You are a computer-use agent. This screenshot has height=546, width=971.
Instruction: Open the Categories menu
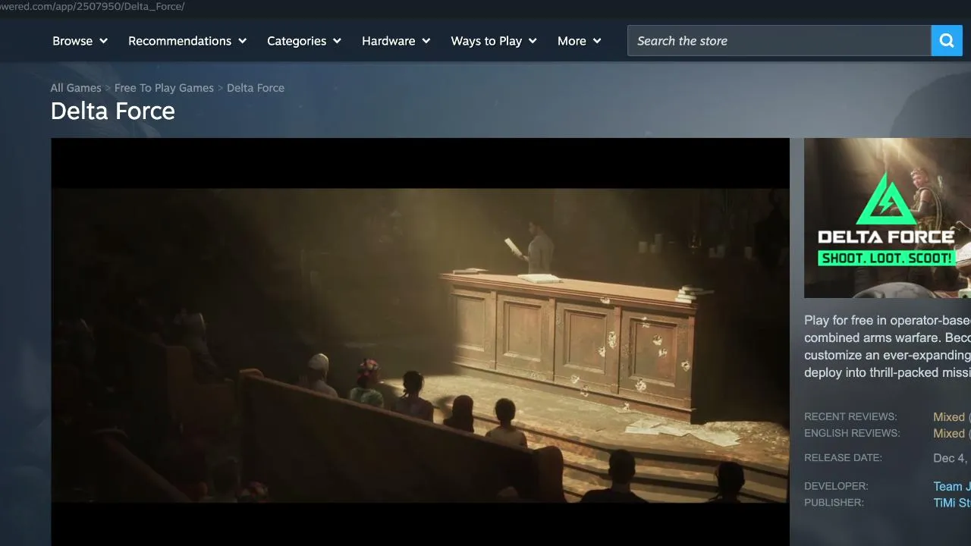pyautogui.click(x=304, y=41)
